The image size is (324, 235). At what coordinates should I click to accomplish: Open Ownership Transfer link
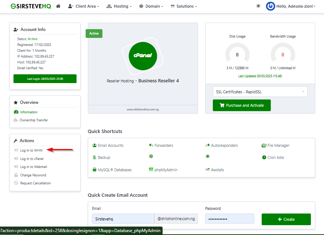point(31,120)
